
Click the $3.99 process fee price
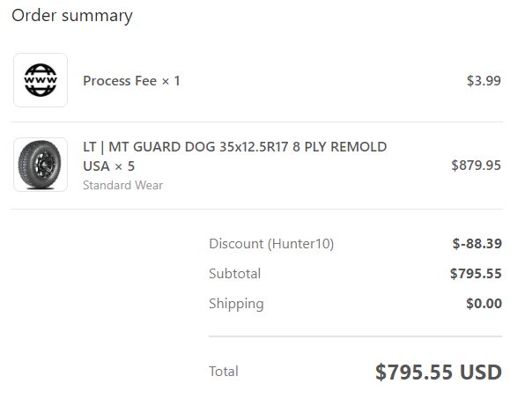(484, 81)
